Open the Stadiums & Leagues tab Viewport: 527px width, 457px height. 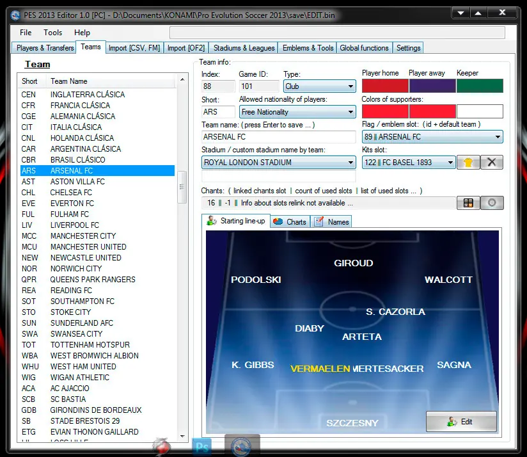(244, 48)
